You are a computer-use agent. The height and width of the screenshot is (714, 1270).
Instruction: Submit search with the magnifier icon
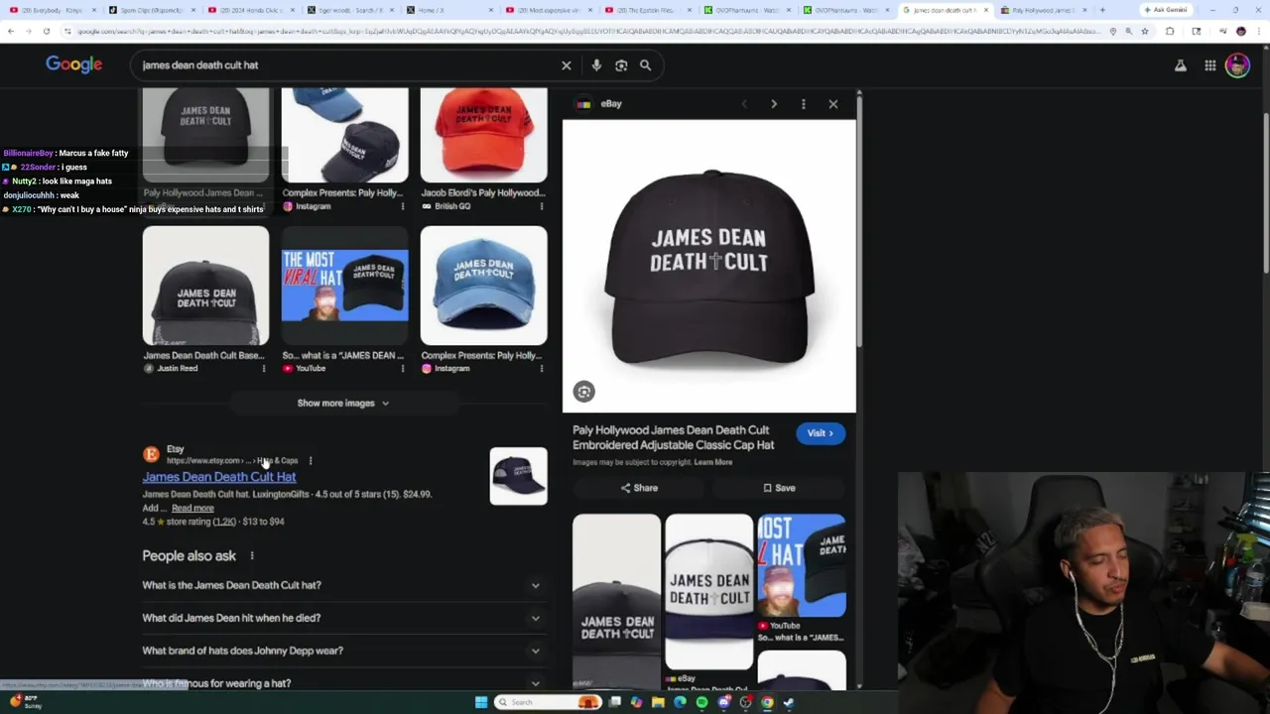tap(645, 65)
